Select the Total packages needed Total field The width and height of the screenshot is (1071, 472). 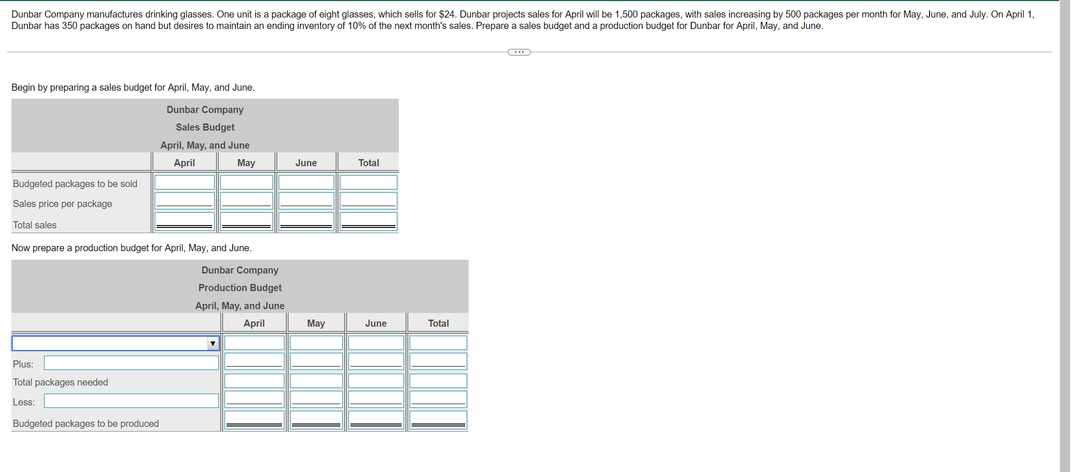[437, 380]
